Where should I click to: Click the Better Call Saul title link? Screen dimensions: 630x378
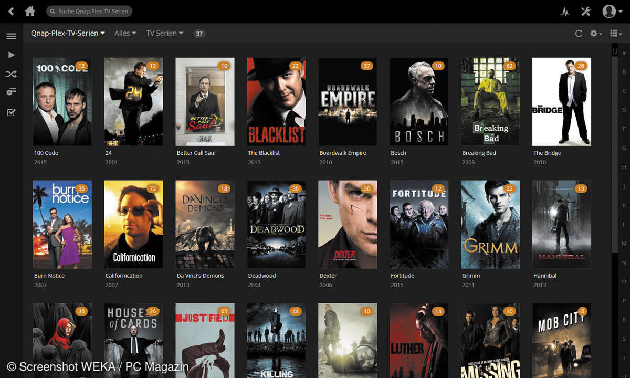click(196, 153)
